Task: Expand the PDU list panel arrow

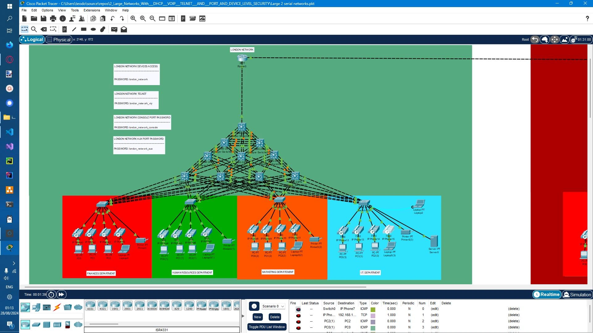Action: click(x=243, y=316)
